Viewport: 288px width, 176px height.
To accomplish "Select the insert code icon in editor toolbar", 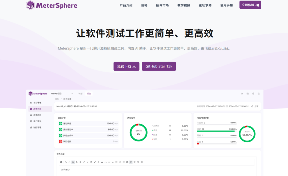I will [x=105, y=162].
